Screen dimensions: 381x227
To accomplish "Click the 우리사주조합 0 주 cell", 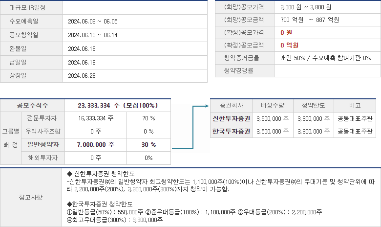I will (96, 132).
